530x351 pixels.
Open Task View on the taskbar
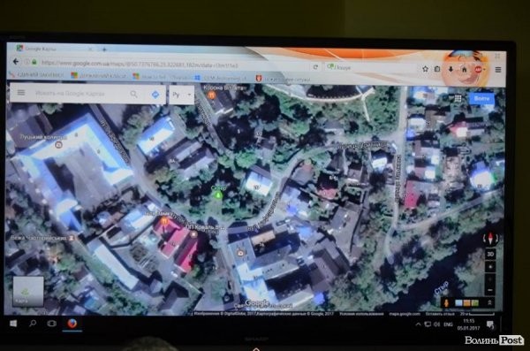(x=52, y=324)
